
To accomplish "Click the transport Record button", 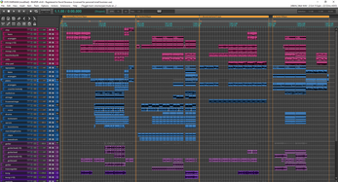I will point(31,11).
